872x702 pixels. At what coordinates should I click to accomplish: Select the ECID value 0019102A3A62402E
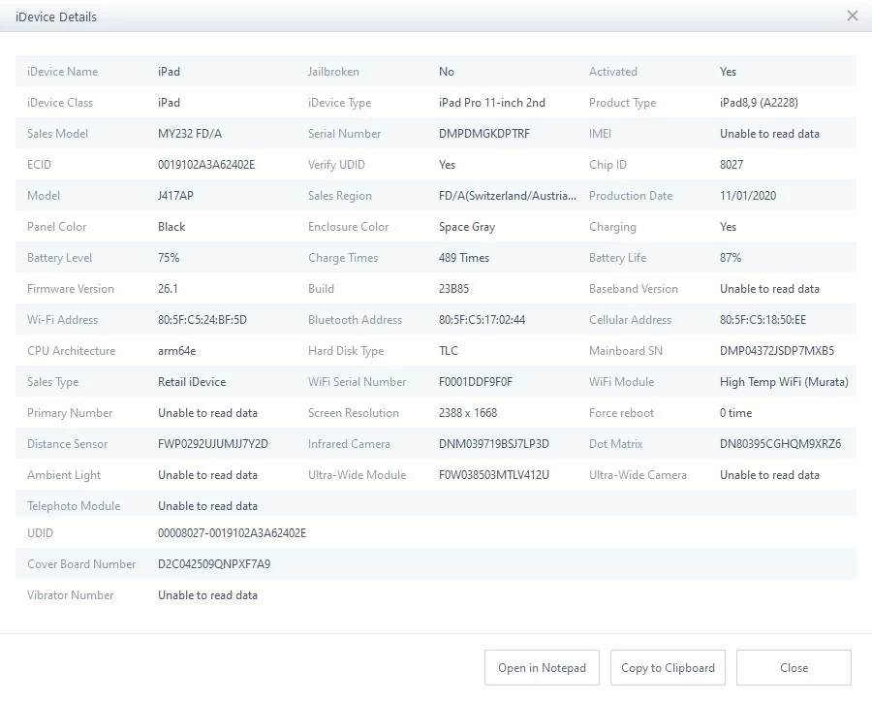[206, 165]
